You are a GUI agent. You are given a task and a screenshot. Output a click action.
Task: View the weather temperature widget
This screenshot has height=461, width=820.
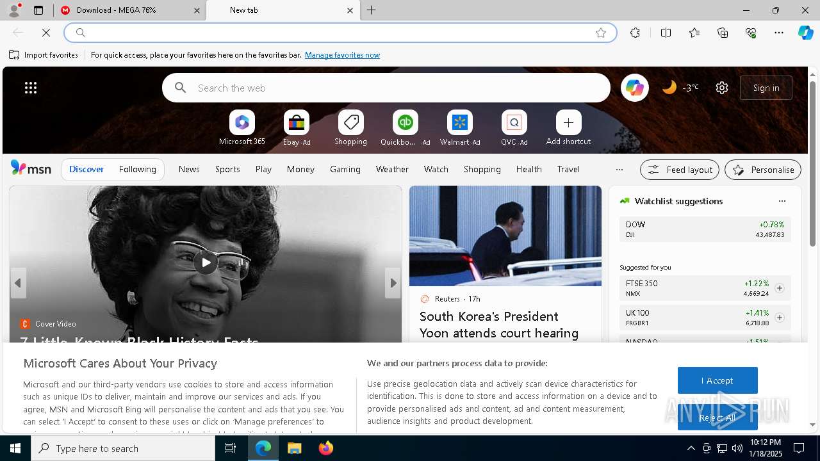pyautogui.click(x=680, y=88)
